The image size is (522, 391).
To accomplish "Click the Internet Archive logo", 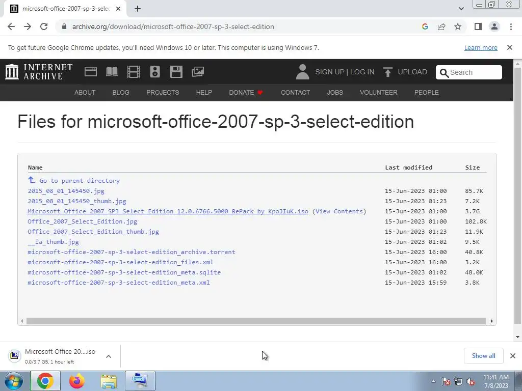I will point(39,72).
